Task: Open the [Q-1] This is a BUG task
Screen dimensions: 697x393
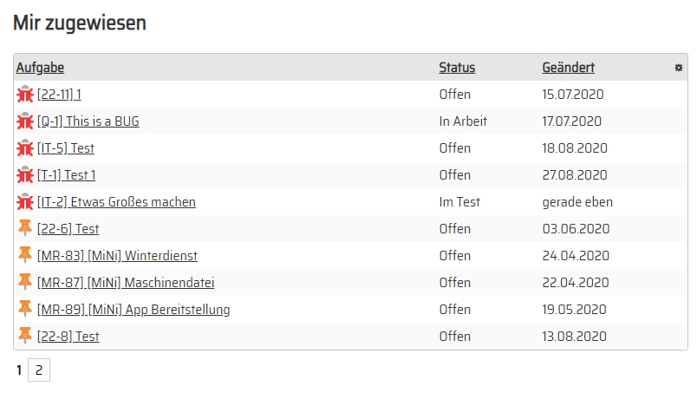Action: 88,121
